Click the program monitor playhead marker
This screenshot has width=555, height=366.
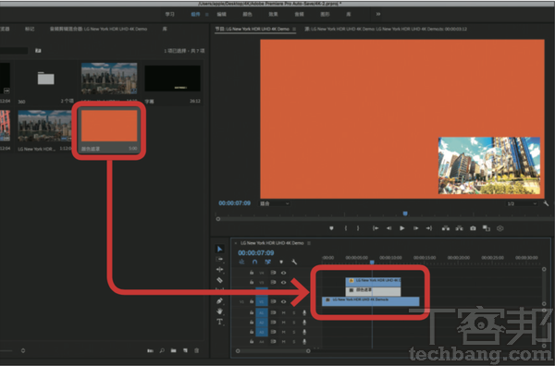coord(405,213)
